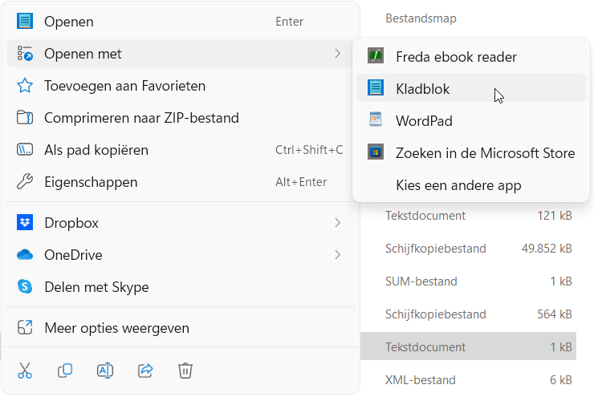This screenshot has height=401, width=594.
Task: Click the Schijfkopiebestand 564 kB row
Action: coord(469,314)
